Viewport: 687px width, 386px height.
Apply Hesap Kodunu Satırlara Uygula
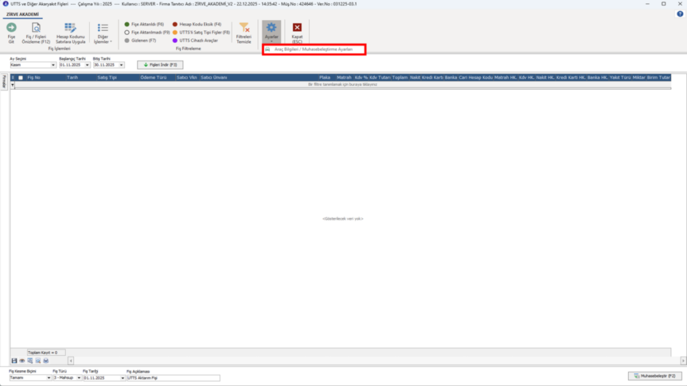point(70,34)
